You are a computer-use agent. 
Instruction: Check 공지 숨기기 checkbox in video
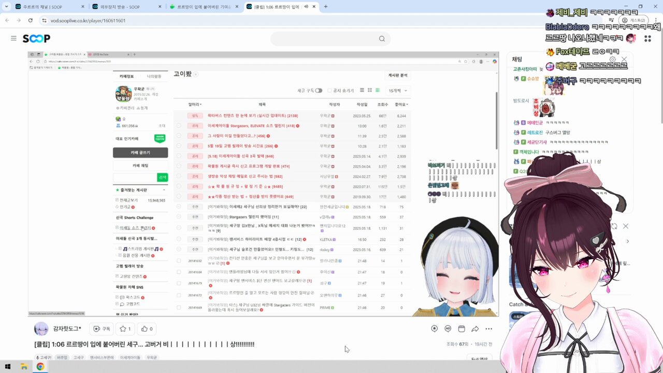[329, 90]
